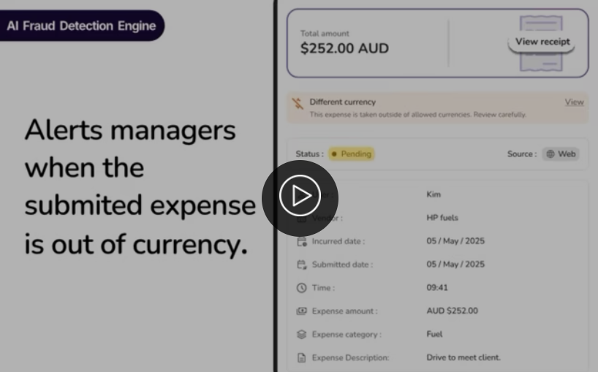Click the Different currency alert banner
Viewport: 598px width, 372px height.
coord(437,108)
